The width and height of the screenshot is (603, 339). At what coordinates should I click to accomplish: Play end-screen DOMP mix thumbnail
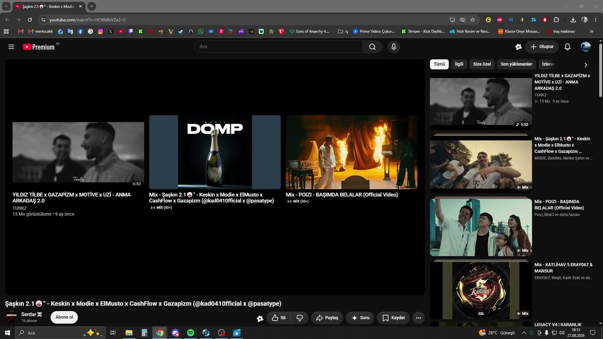click(x=215, y=152)
